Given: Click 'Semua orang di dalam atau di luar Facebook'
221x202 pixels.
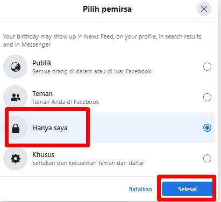Looking at the screenshot, I should pos(92,71).
